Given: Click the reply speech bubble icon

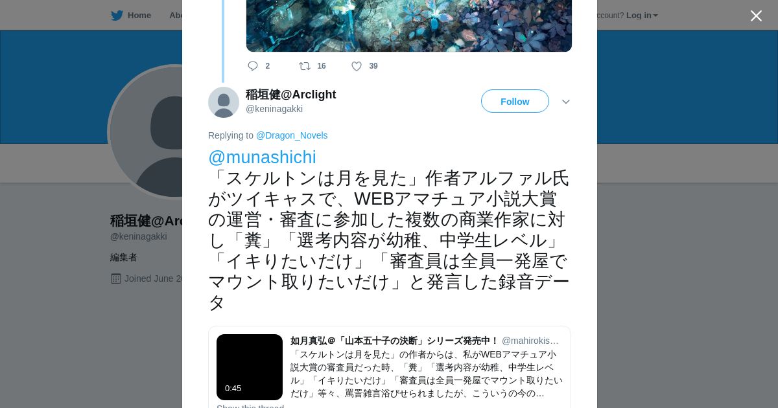Looking at the screenshot, I should (253, 66).
